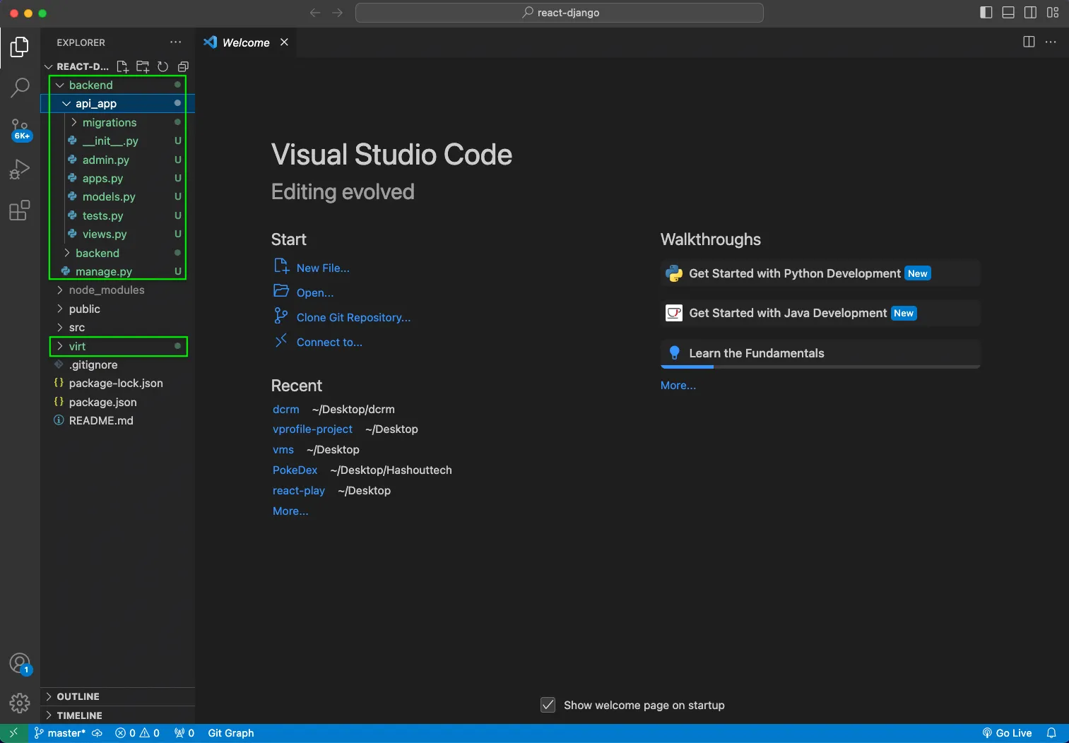
Task: Open Get Started with Java Development walkthrough
Action: [x=821, y=313]
